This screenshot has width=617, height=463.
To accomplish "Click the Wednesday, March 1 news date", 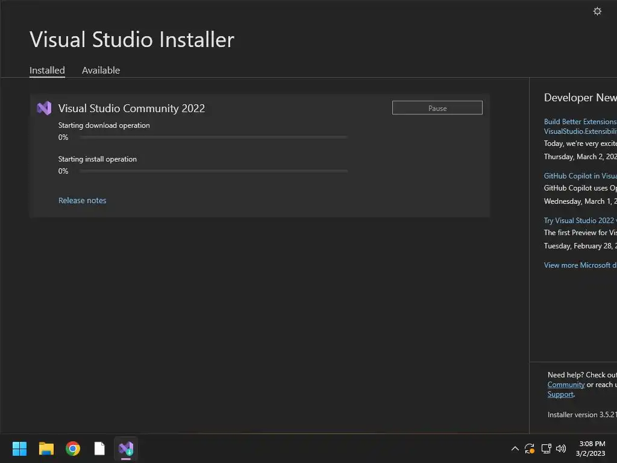I will (x=580, y=201).
